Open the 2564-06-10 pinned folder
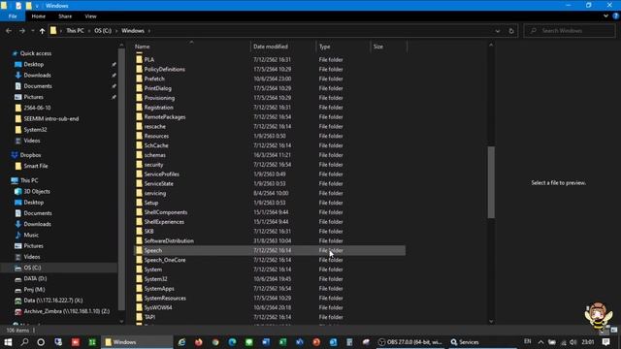Viewport: 621px width, 349px height. pyautogui.click(x=37, y=108)
